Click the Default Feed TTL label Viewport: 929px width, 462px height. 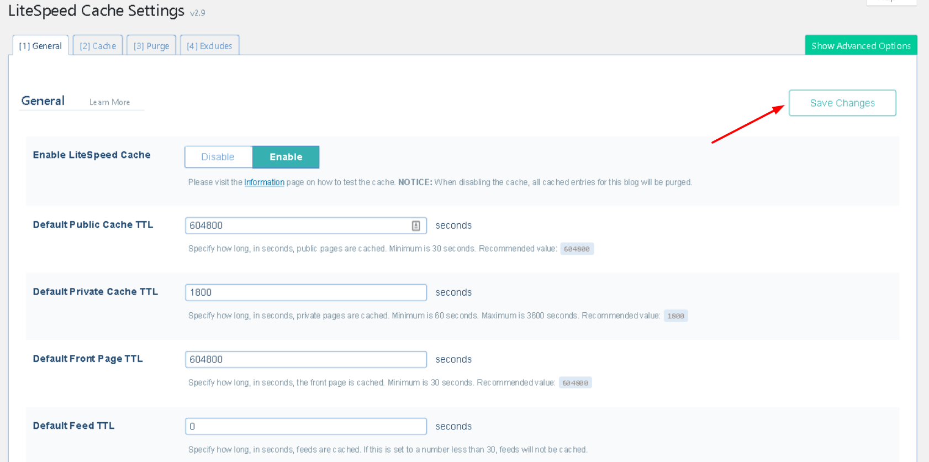[73, 426]
